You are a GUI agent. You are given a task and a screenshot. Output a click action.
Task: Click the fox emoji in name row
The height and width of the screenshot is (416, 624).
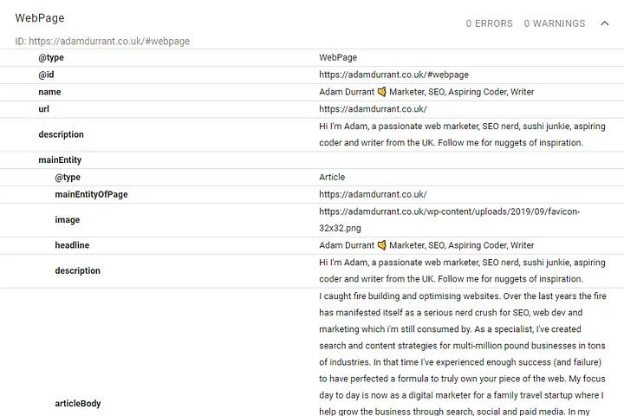click(x=381, y=92)
